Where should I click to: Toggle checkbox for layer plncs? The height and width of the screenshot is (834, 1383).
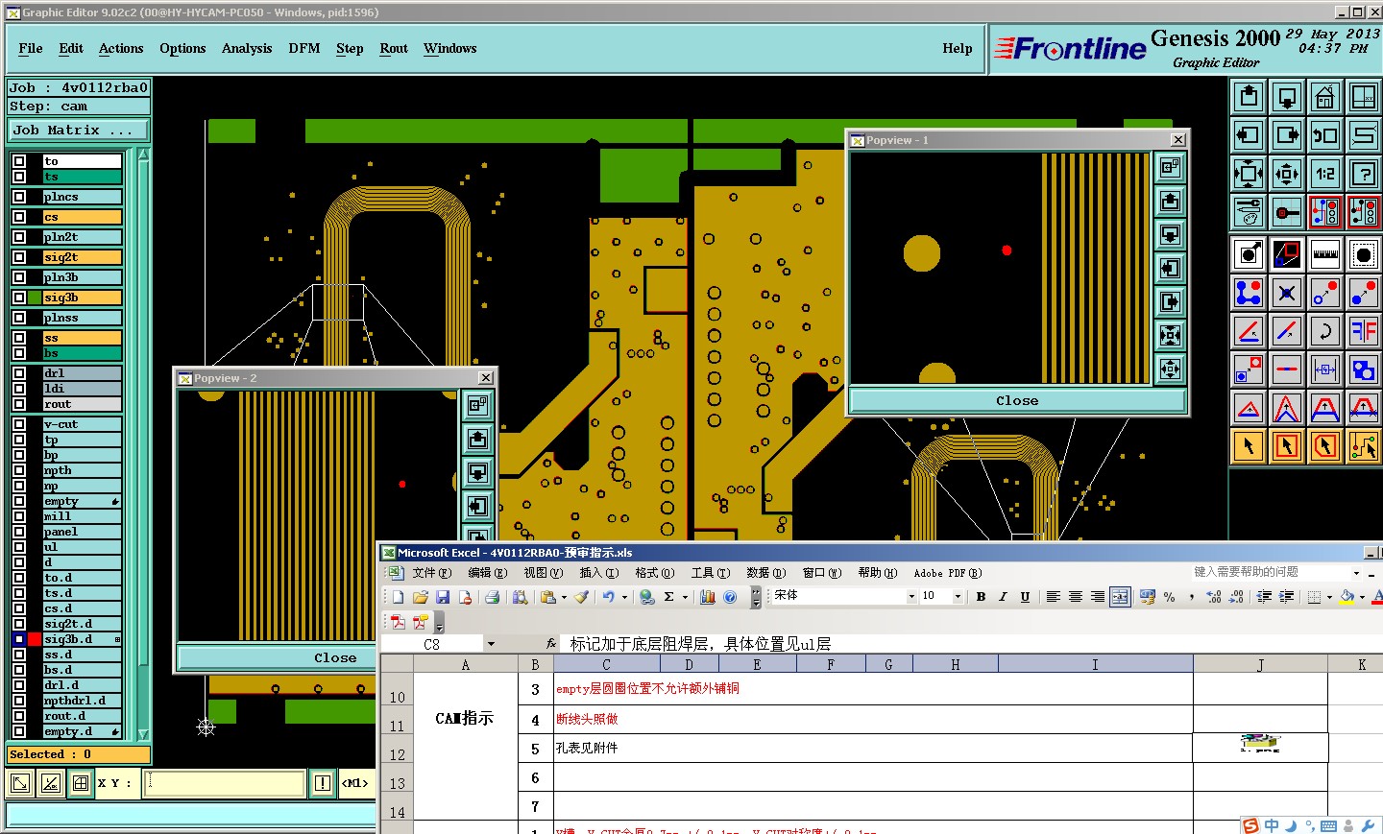point(19,197)
